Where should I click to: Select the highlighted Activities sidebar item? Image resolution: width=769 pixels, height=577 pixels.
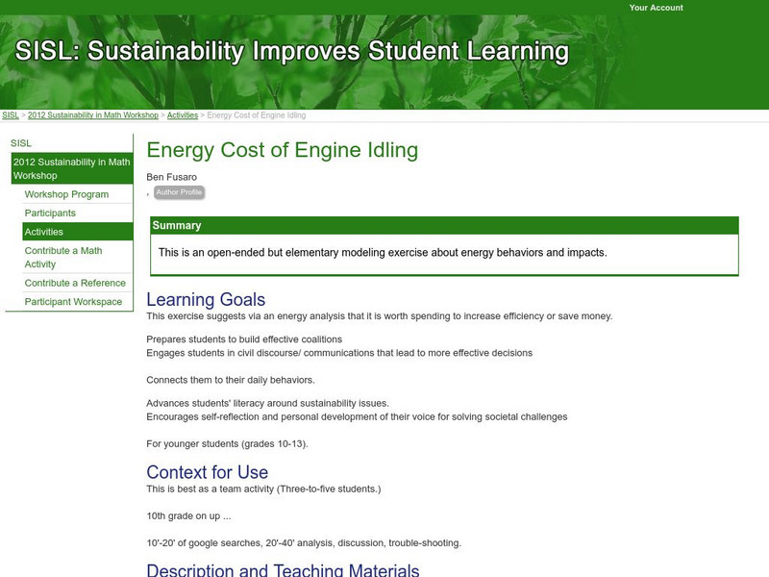tap(45, 232)
